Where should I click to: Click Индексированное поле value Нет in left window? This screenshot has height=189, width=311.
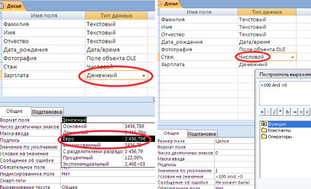[x=66, y=174]
